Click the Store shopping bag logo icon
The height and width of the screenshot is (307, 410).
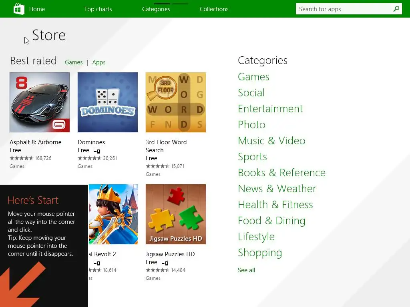(19, 9)
